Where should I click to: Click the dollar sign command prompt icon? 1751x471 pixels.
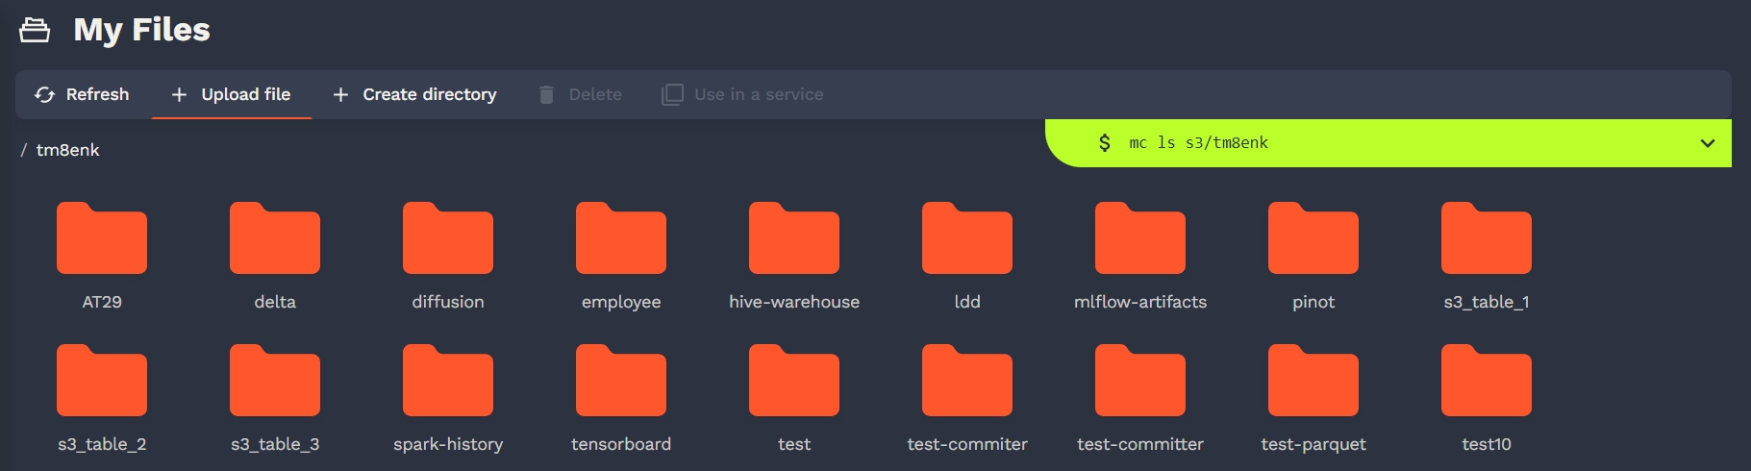1104,143
